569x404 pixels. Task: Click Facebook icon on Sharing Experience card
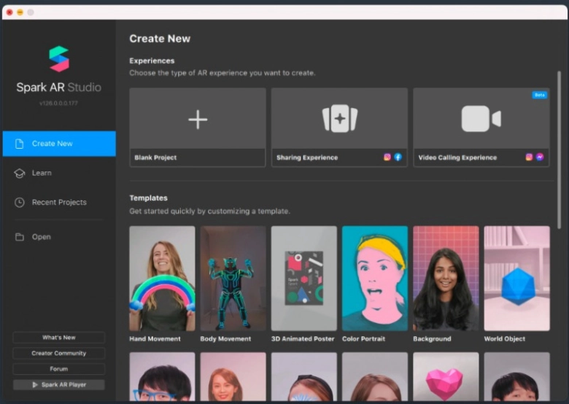398,157
